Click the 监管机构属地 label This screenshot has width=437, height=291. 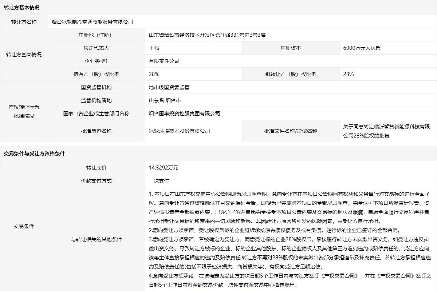point(96,100)
